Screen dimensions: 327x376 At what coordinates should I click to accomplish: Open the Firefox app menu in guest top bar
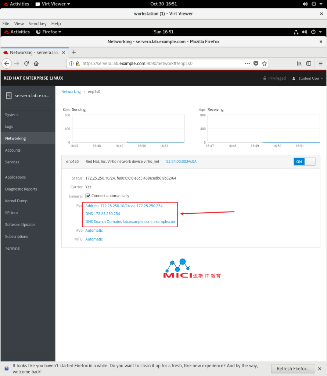coord(49,32)
